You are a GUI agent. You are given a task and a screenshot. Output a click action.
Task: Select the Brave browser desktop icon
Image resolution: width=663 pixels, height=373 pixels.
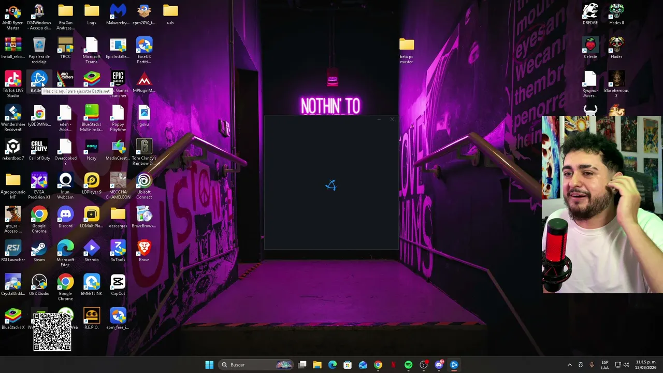[144, 251]
